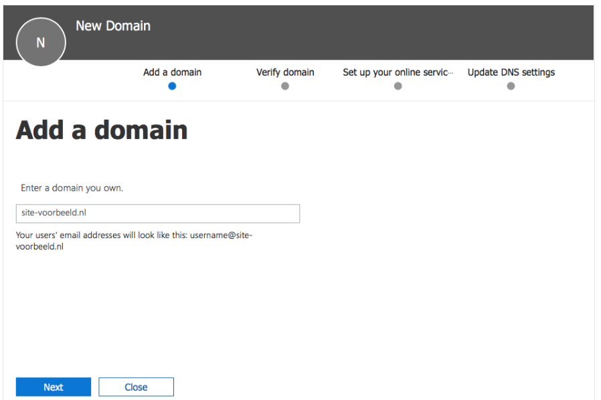Jump to the Update DNS settings step

(511, 72)
